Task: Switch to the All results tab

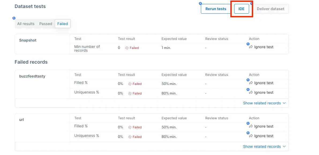Action: pyautogui.click(x=26, y=24)
